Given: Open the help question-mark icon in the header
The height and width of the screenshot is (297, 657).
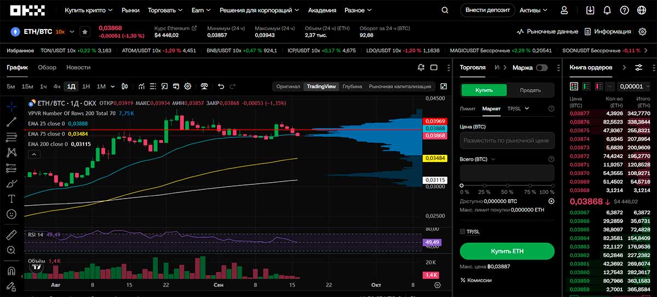Looking at the screenshot, I should (x=624, y=10).
